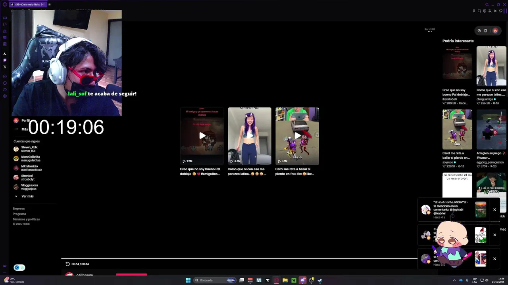
Task: Click the pin icon in browser toolbar
Action: point(474,11)
